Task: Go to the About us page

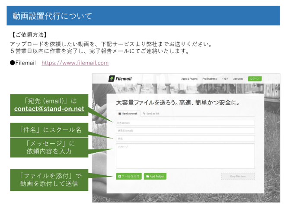Action: [238, 79]
